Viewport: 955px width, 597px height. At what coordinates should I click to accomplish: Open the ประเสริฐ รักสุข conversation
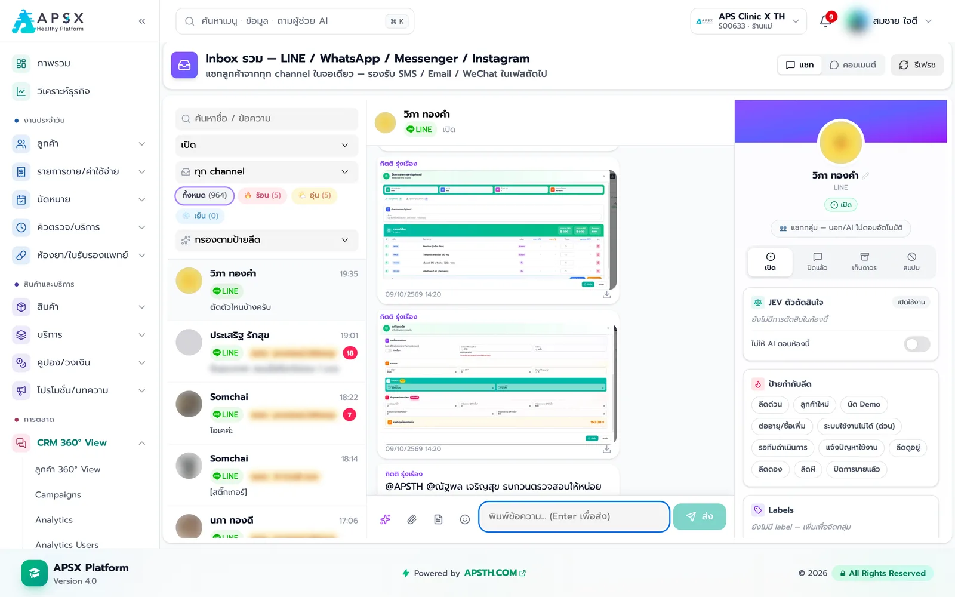pos(267,352)
